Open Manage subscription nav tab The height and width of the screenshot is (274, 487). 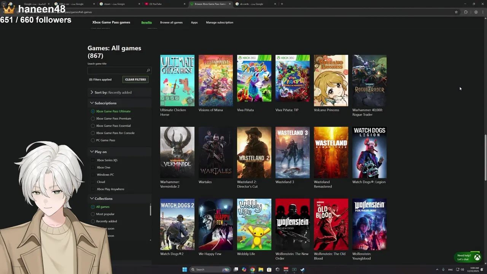[220, 22]
